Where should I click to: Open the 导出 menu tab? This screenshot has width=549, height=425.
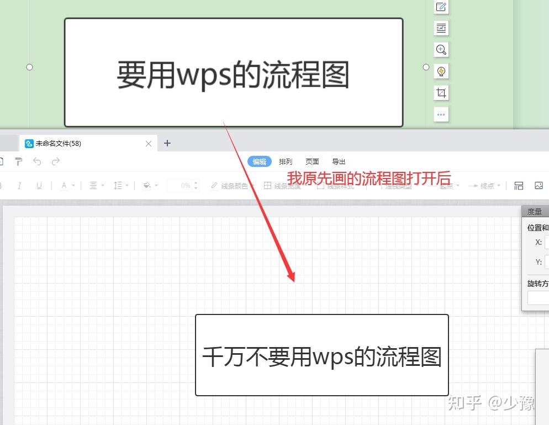coord(339,161)
